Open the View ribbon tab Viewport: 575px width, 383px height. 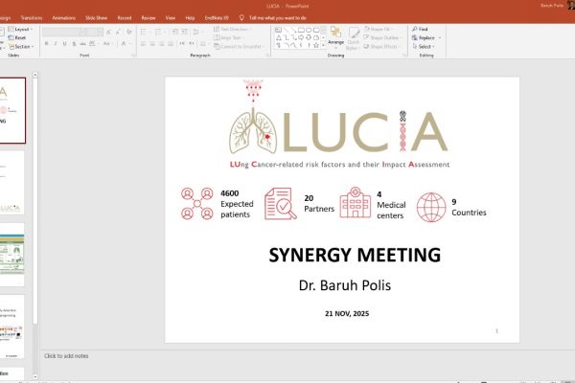171,17
